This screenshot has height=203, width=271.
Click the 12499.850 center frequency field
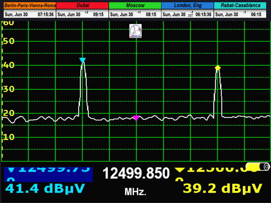tap(136, 174)
